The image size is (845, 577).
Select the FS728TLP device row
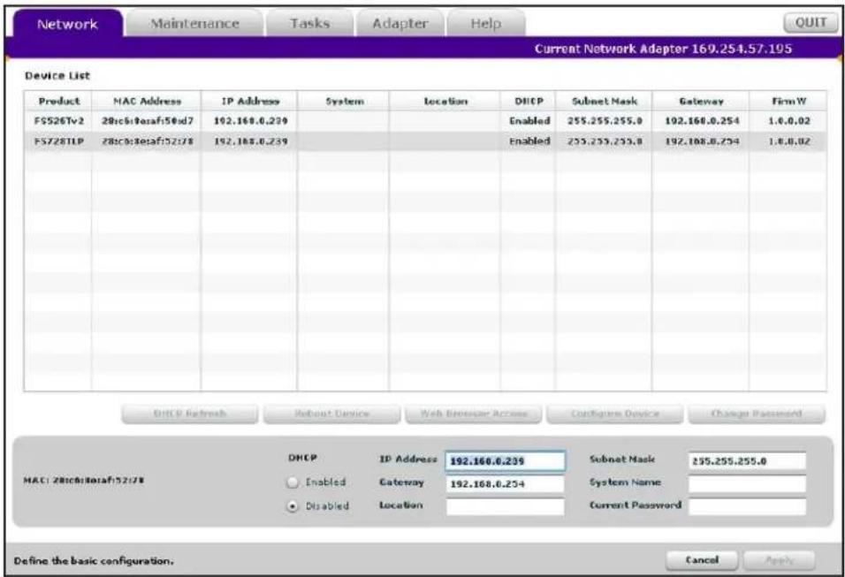[424, 141]
